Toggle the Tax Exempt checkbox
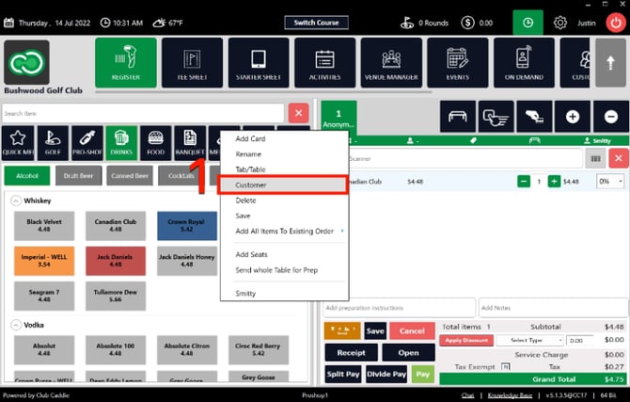 (505, 366)
